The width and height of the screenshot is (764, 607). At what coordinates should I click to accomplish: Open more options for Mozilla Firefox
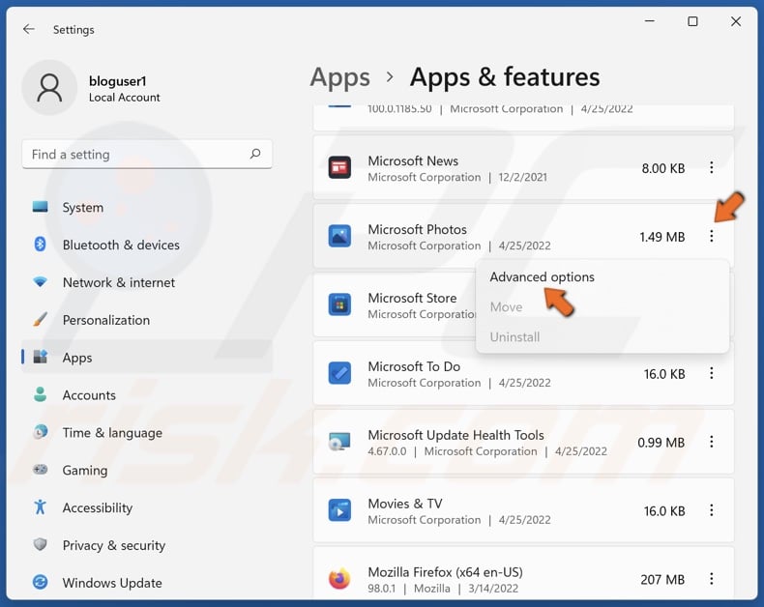pyautogui.click(x=712, y=579)
